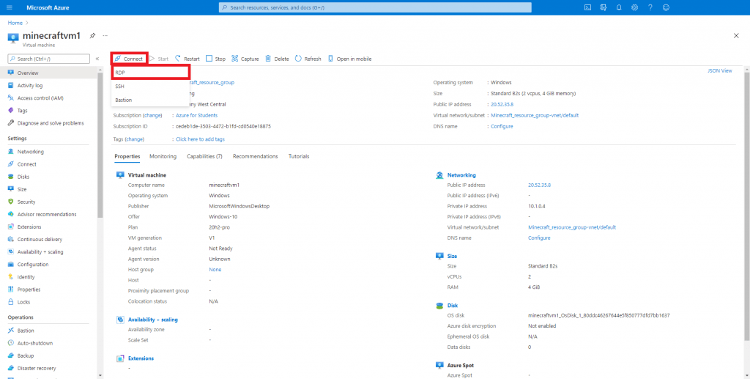Click the None host group link

click(x=215, y=270)
